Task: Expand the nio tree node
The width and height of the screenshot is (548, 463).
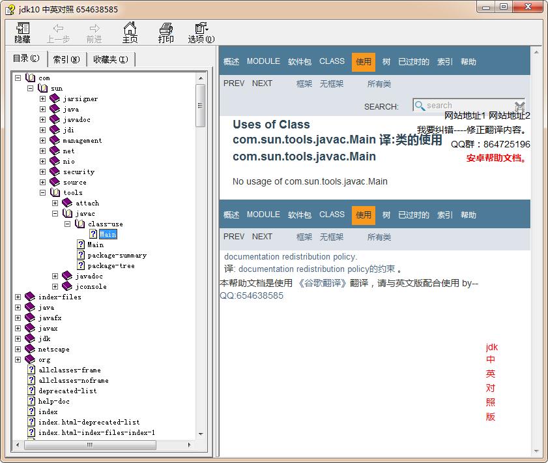Action: pyautogui.click(x=42, y=161)
